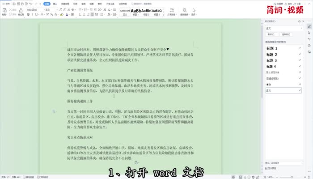Click the pencil styles icon in right sidebar

pos(309,26)
